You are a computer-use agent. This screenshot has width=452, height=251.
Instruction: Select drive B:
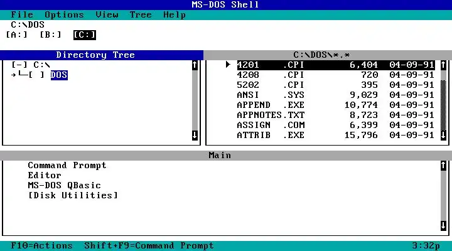click(x=50, y=35)
